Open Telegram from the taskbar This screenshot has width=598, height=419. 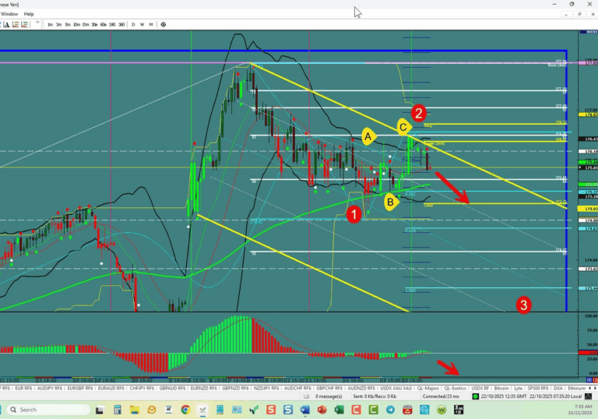click(390, 410)
